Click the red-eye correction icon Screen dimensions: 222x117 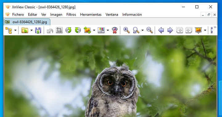point(115,30)
